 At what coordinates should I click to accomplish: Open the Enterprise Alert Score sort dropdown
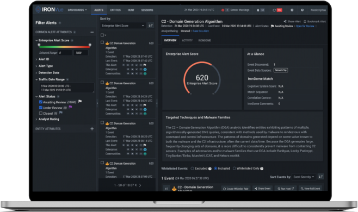tap(123, 26)
